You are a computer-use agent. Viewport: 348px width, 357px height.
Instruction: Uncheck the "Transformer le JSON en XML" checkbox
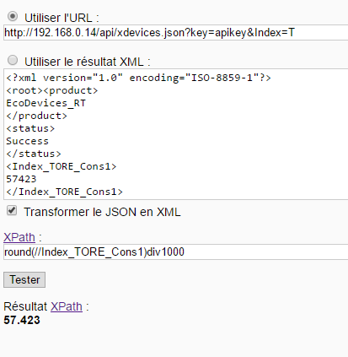pos(12,210)
